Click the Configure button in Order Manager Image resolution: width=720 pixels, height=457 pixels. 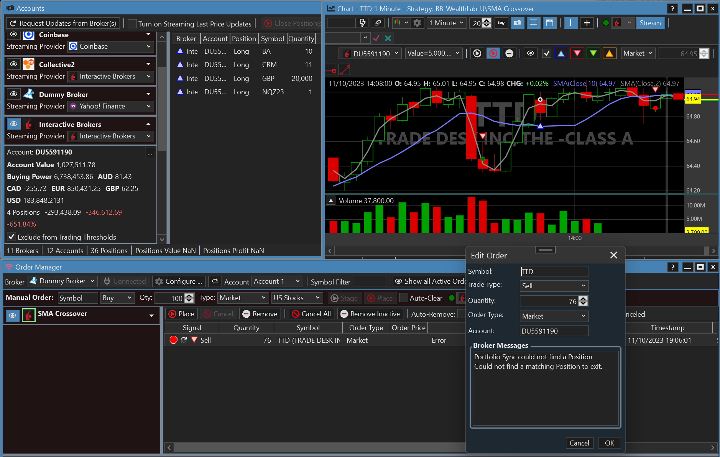[x=179, y=281]
